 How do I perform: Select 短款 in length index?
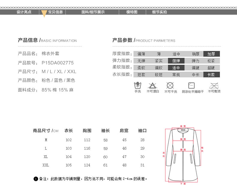[141, 75]
